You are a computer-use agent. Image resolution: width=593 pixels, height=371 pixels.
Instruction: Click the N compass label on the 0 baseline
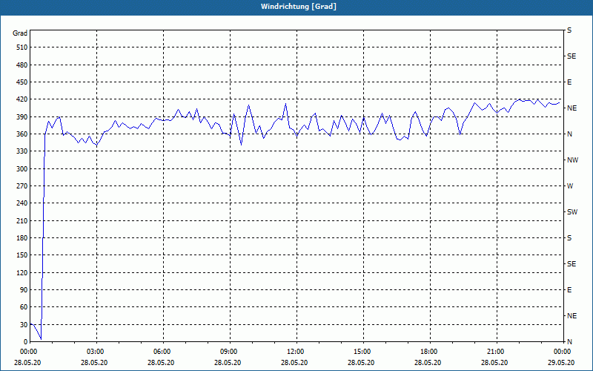click(x=569, y=342)
